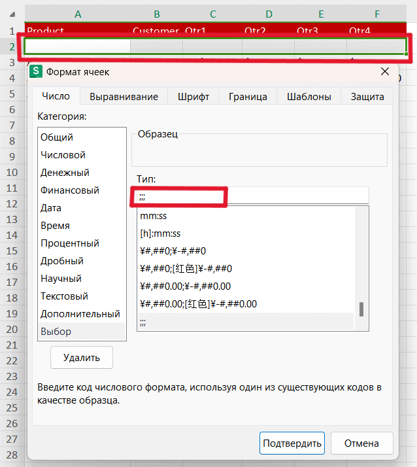Viewport: 417px width, 467px height.
Task: Switch to the Число tab
Action: coord(56,96)
